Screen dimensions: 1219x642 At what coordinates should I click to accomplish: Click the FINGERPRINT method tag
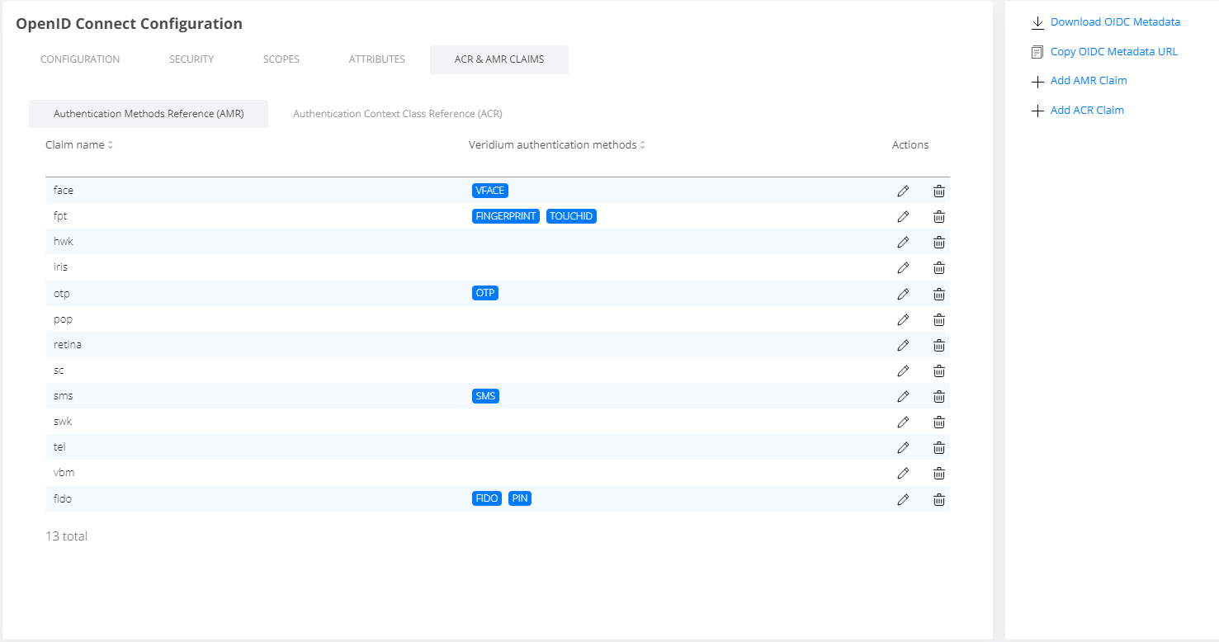click(506, 216)
